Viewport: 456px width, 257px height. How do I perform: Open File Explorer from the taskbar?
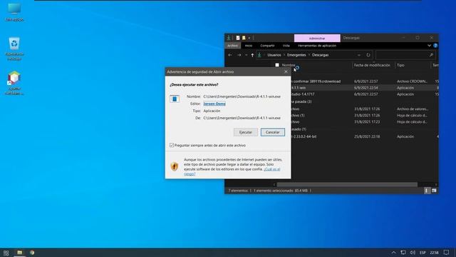19,253
